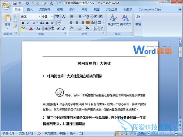Open the Quick Styles icon in Quick Access Toolbar
The height and width of the screenshot is (137, 183).
point(51,3)
